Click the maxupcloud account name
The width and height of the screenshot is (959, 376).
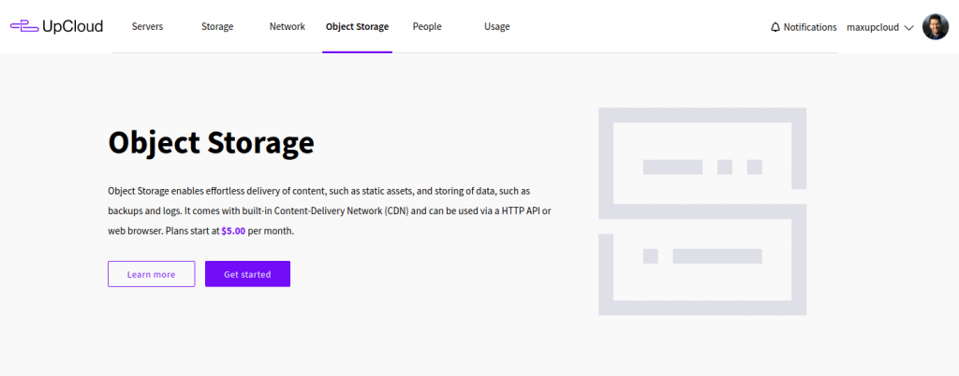click(872, 27)
